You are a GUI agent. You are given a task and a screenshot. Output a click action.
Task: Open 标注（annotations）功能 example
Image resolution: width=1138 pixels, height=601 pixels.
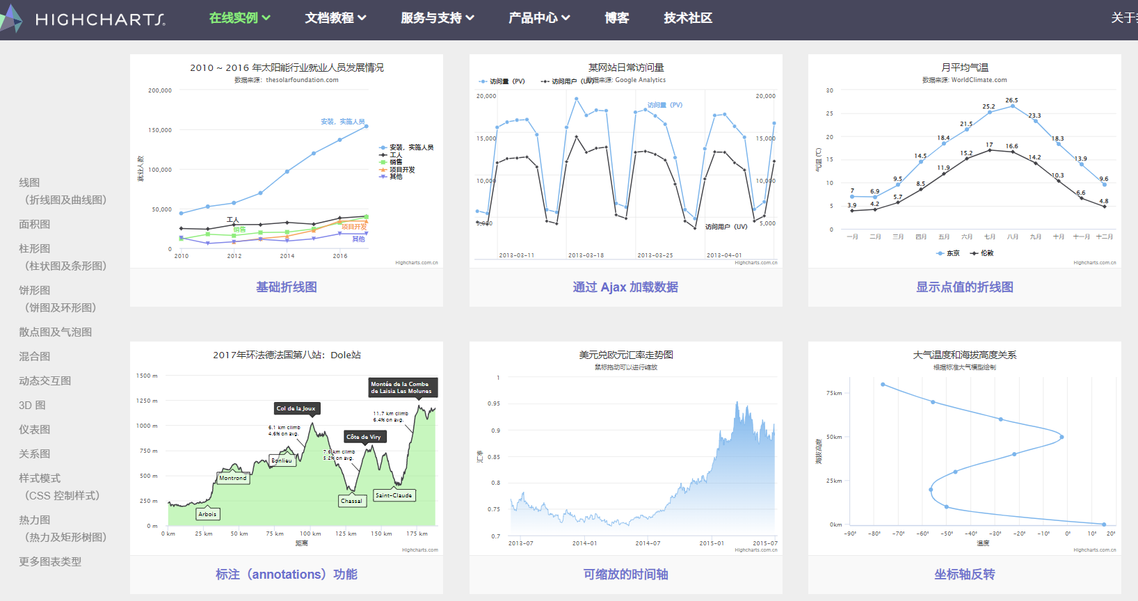287,575
